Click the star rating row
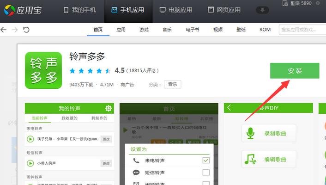Viewport: 326px width, 185px height. pyautogui.click(x=90, y=71)
